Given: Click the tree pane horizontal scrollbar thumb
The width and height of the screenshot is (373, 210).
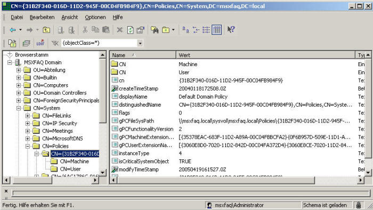Looking at the screenshot, I should click(32, 180).
